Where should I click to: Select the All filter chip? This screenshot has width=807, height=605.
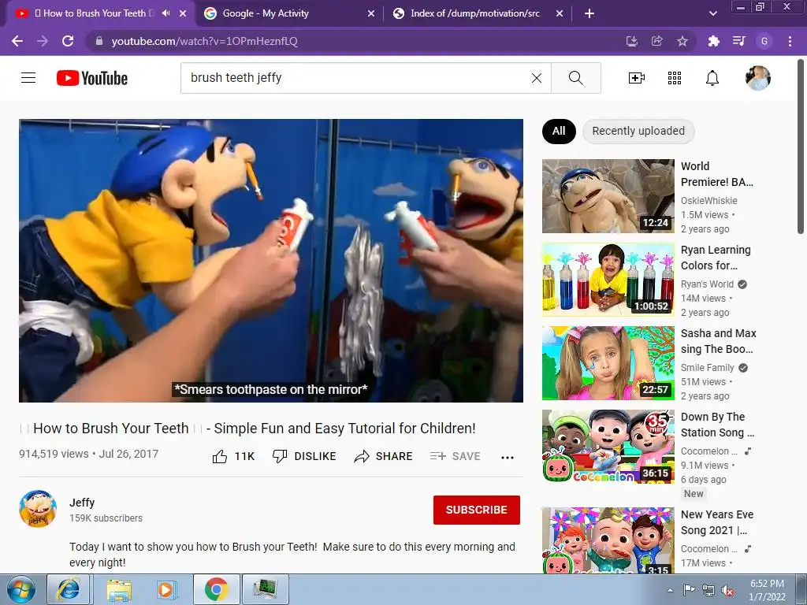pyautogui.click(x=559, y=132)
